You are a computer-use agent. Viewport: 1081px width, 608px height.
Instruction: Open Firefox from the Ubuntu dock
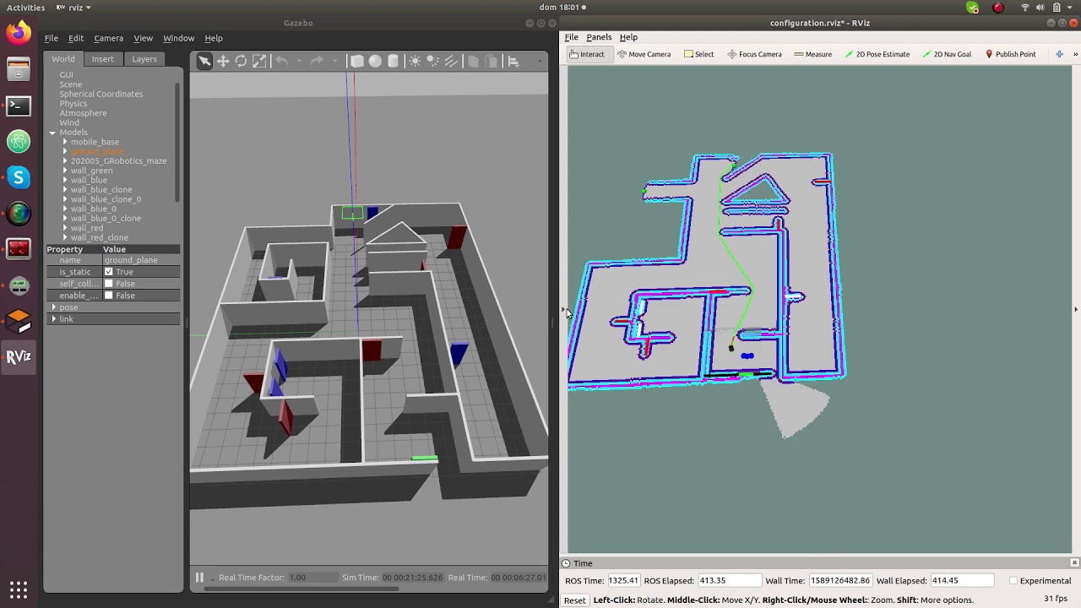click(x=19, y=34)
